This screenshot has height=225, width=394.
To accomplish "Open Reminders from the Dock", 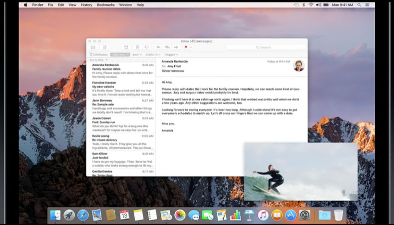I will coord(152,215).
